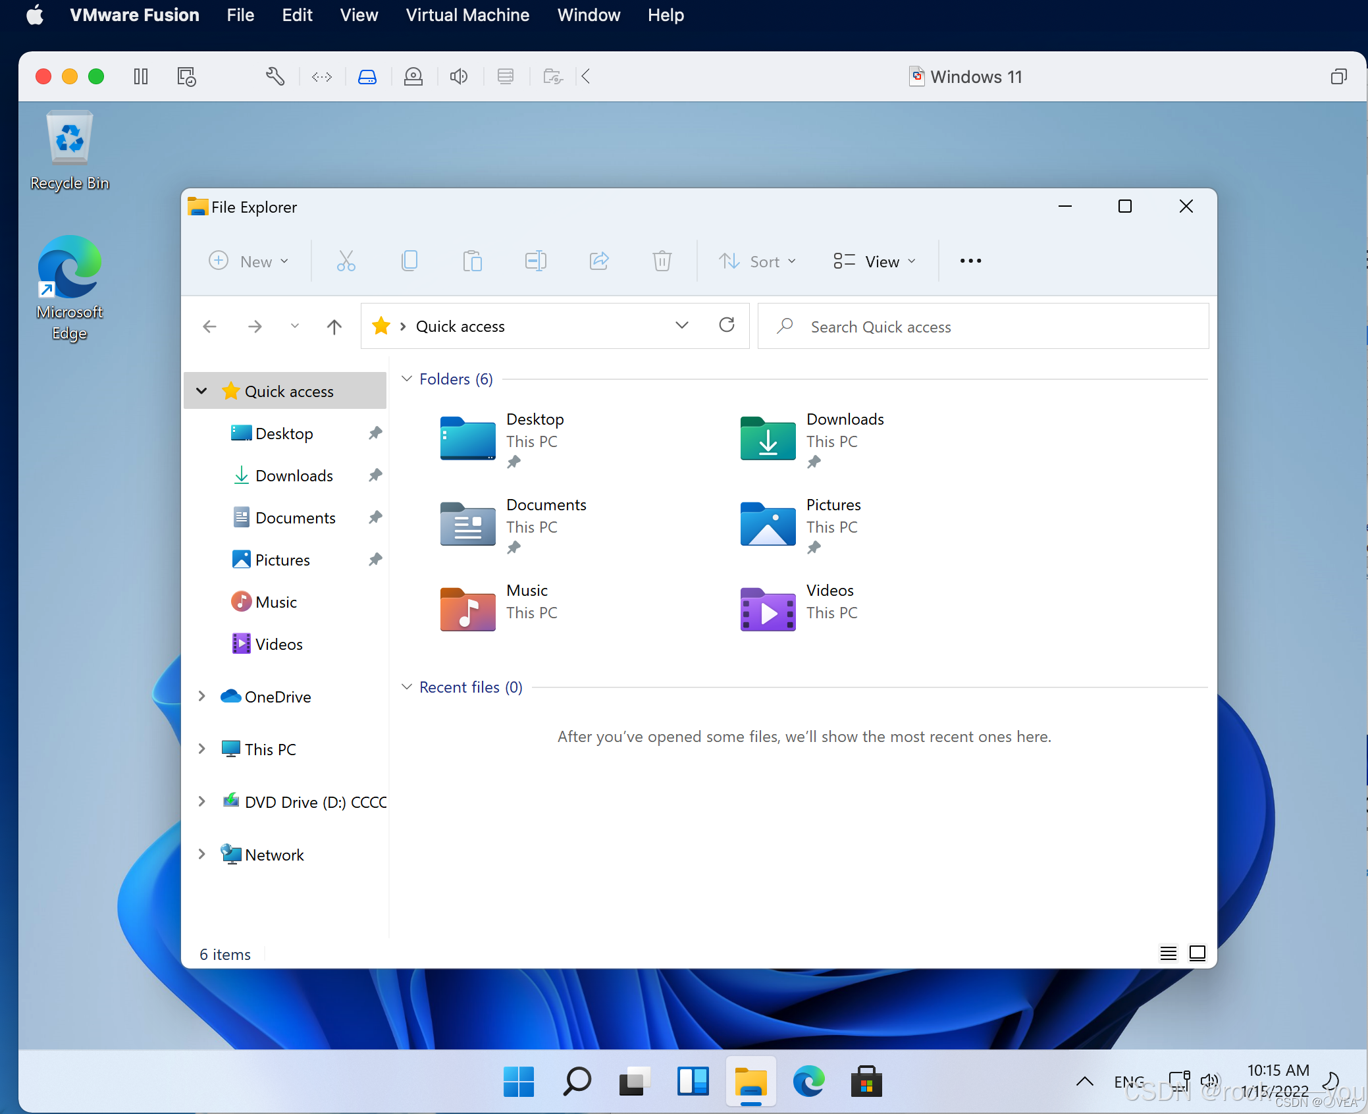Click the Search Quick access field
Image resolution: width=1368 pixels, height=1114 pixels.
(x=982, y=327)
